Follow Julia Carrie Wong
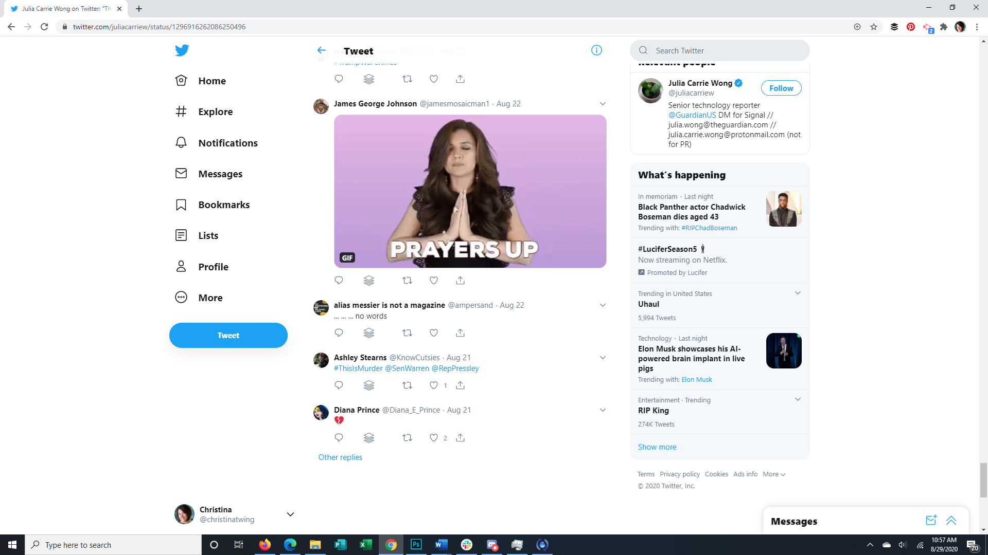This screenshot has width=988, height=555. pyautogui.click(x=781, y=88)
